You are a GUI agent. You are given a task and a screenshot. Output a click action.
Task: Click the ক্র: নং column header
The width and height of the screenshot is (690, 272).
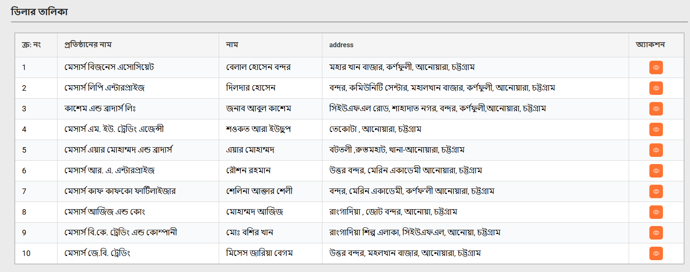tap(31, 45)
